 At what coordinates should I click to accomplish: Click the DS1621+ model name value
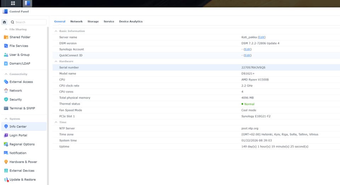click(248, 73)
